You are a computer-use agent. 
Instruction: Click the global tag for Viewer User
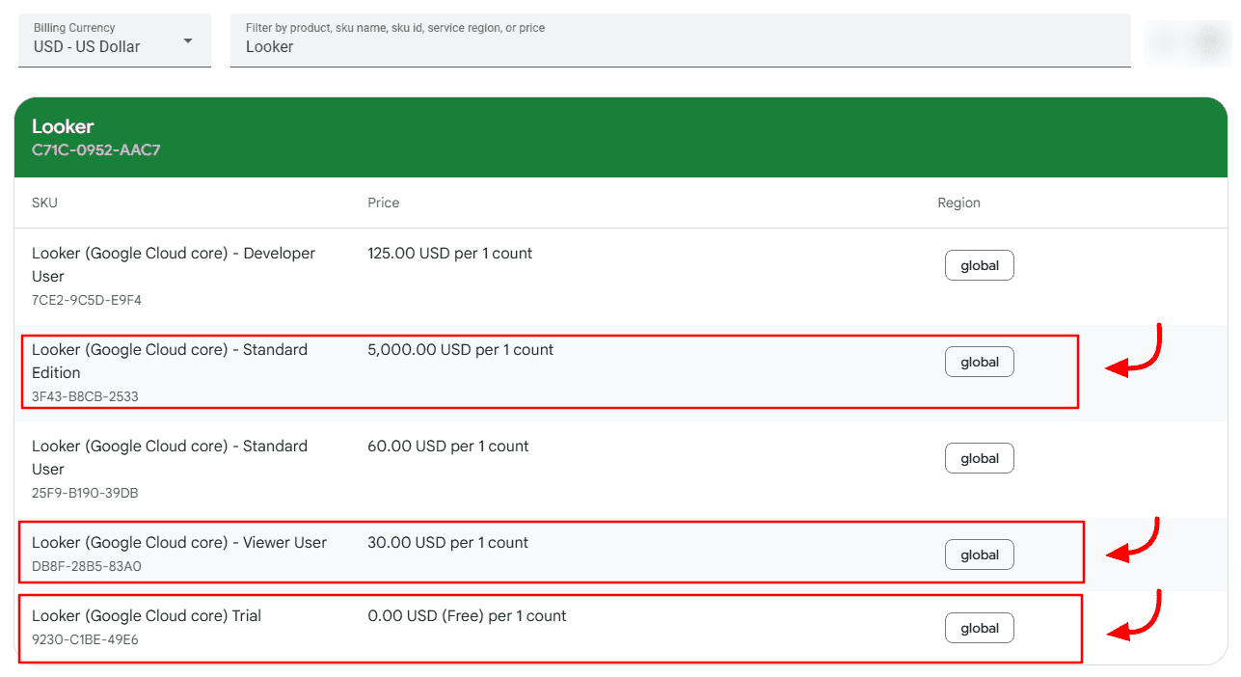979,555
